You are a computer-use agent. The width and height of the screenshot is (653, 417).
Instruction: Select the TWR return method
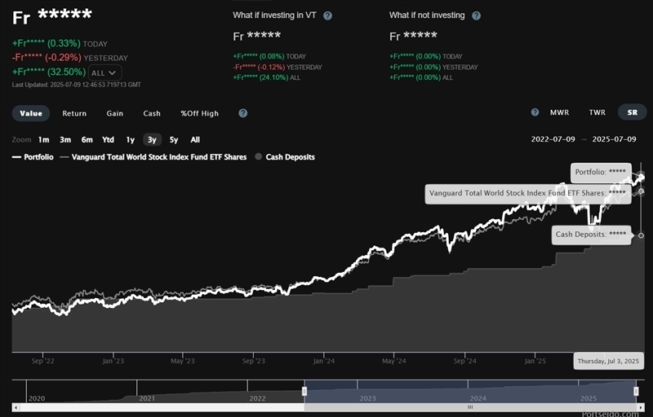click(x=597, y=112)
